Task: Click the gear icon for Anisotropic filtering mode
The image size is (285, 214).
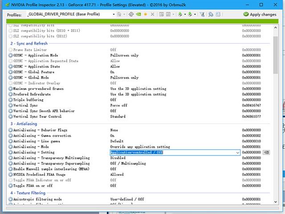Action: pyautogui.click(x=11, y=199)
